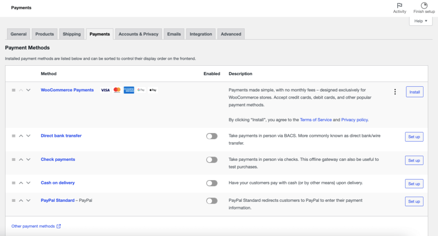Open the Emails tab

point(174,34)
